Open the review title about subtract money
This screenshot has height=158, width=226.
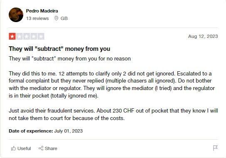pyautogui.click(x=59, y=49)
